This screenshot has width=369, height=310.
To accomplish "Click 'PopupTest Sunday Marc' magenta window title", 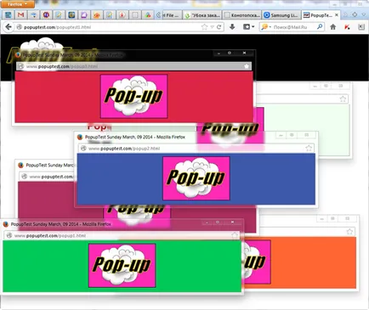I will click(49, 165).
